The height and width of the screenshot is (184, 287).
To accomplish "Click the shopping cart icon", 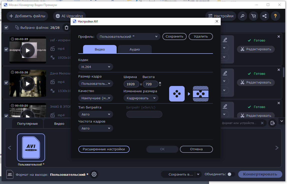I will pos(253,16).
